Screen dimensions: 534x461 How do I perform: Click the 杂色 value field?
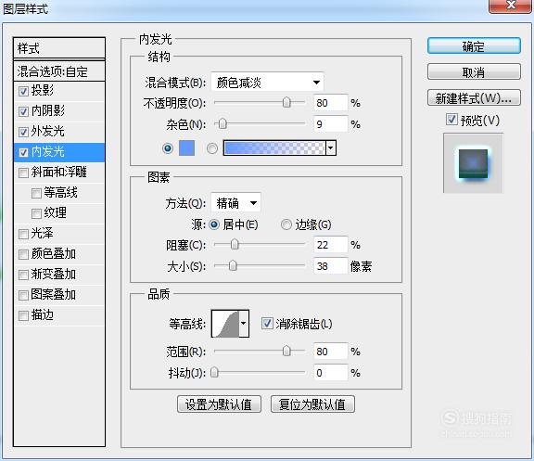pyautogui.click(x=330, y=124)
